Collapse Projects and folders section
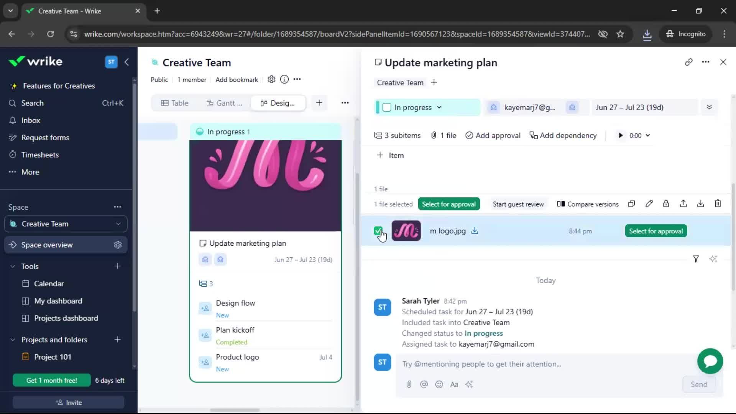The height and width of the screenshot is (414, 736). 13,340
